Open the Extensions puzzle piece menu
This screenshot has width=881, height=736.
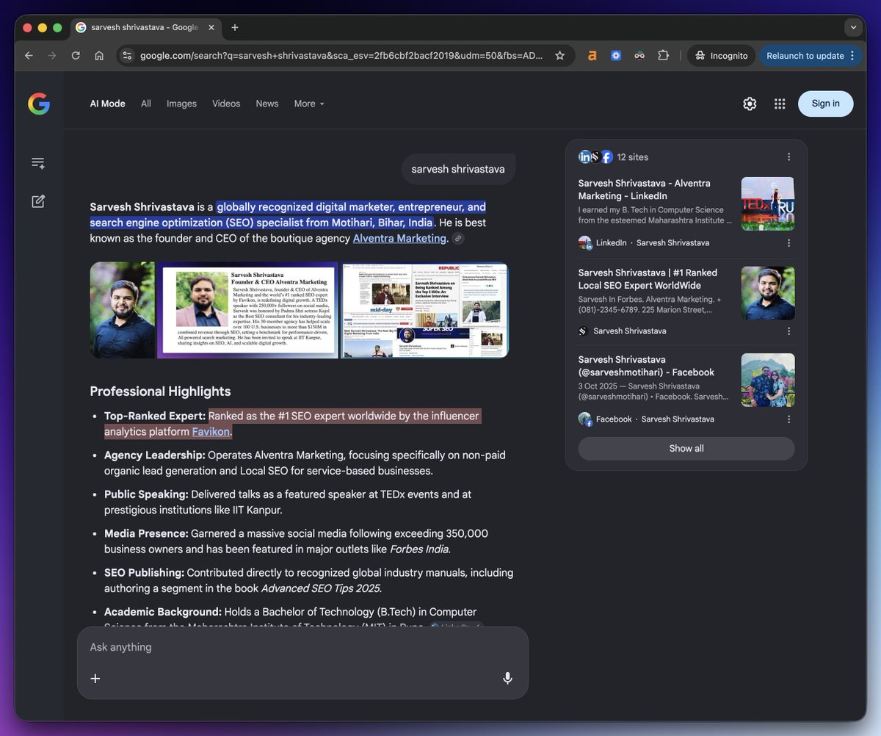tap(664, 56)
